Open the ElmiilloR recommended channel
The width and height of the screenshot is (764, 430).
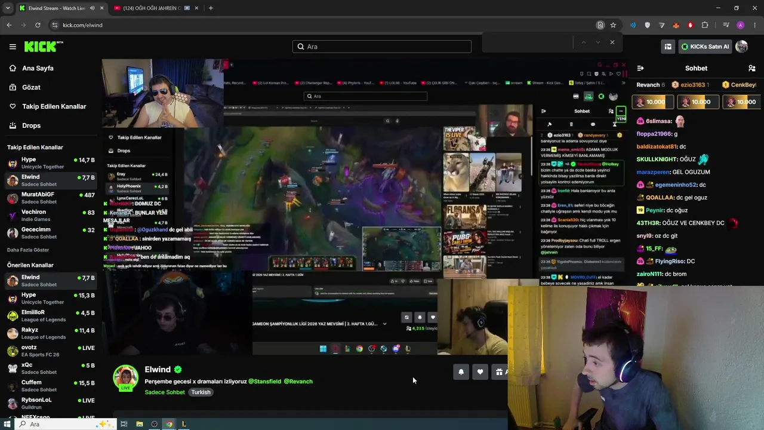51,315
